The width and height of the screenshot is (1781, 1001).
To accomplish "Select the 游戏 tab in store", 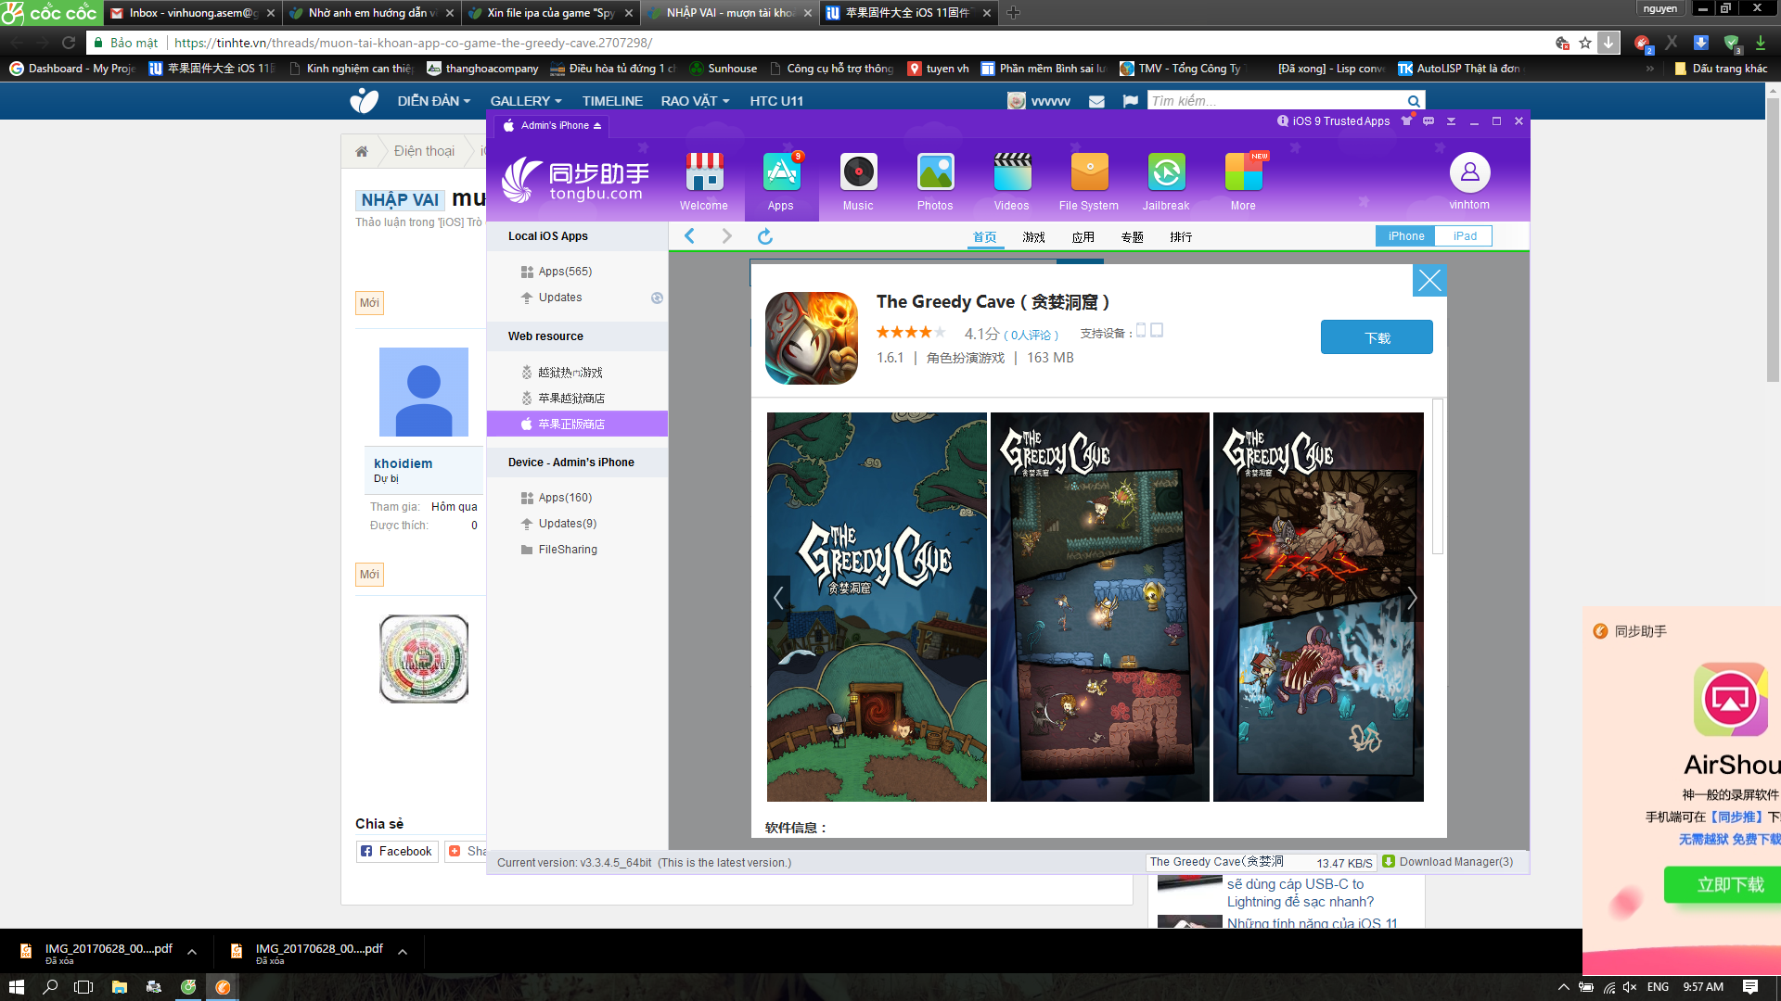I will 1033,237.
